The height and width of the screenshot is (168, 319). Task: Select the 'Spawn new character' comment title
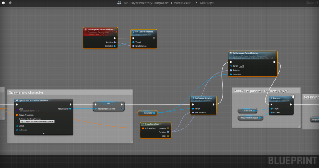(26, 92)
